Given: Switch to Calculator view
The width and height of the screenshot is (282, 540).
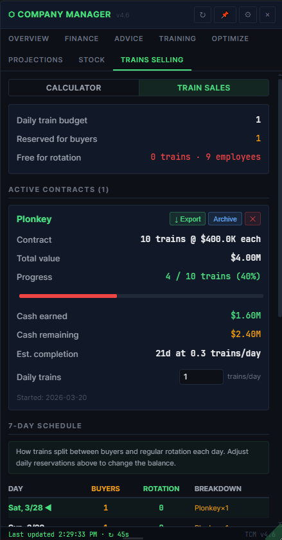Looking at the screenshot, I should pos(74,88).
